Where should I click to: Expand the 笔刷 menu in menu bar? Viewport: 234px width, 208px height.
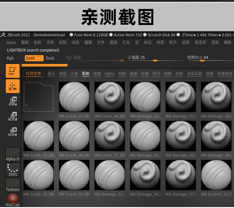coord(24,42)
